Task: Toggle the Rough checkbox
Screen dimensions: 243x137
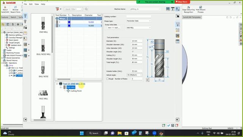Action: 107,79
